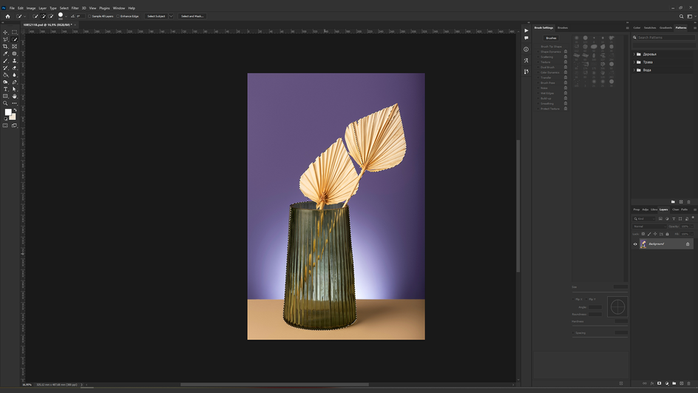Switch to the Swatches tab
Viewport: 698px width, 393px height.
[650, 27]
